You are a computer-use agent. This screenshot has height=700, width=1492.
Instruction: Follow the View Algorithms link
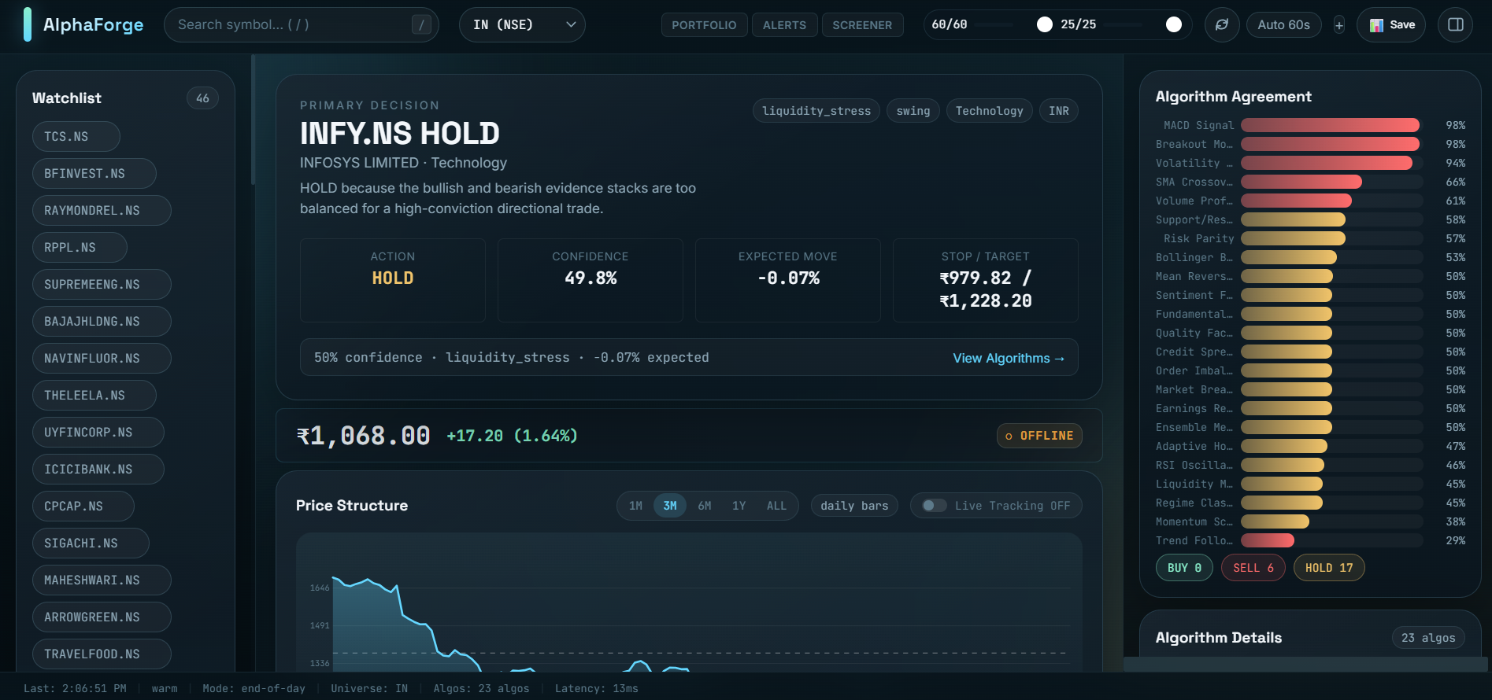[x=1009, y=358]
